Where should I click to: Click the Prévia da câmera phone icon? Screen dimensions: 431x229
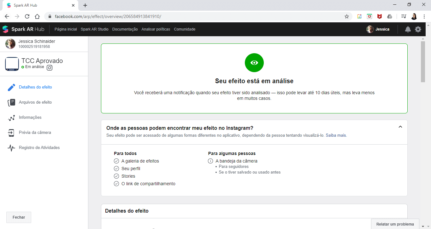pos(11,133)
